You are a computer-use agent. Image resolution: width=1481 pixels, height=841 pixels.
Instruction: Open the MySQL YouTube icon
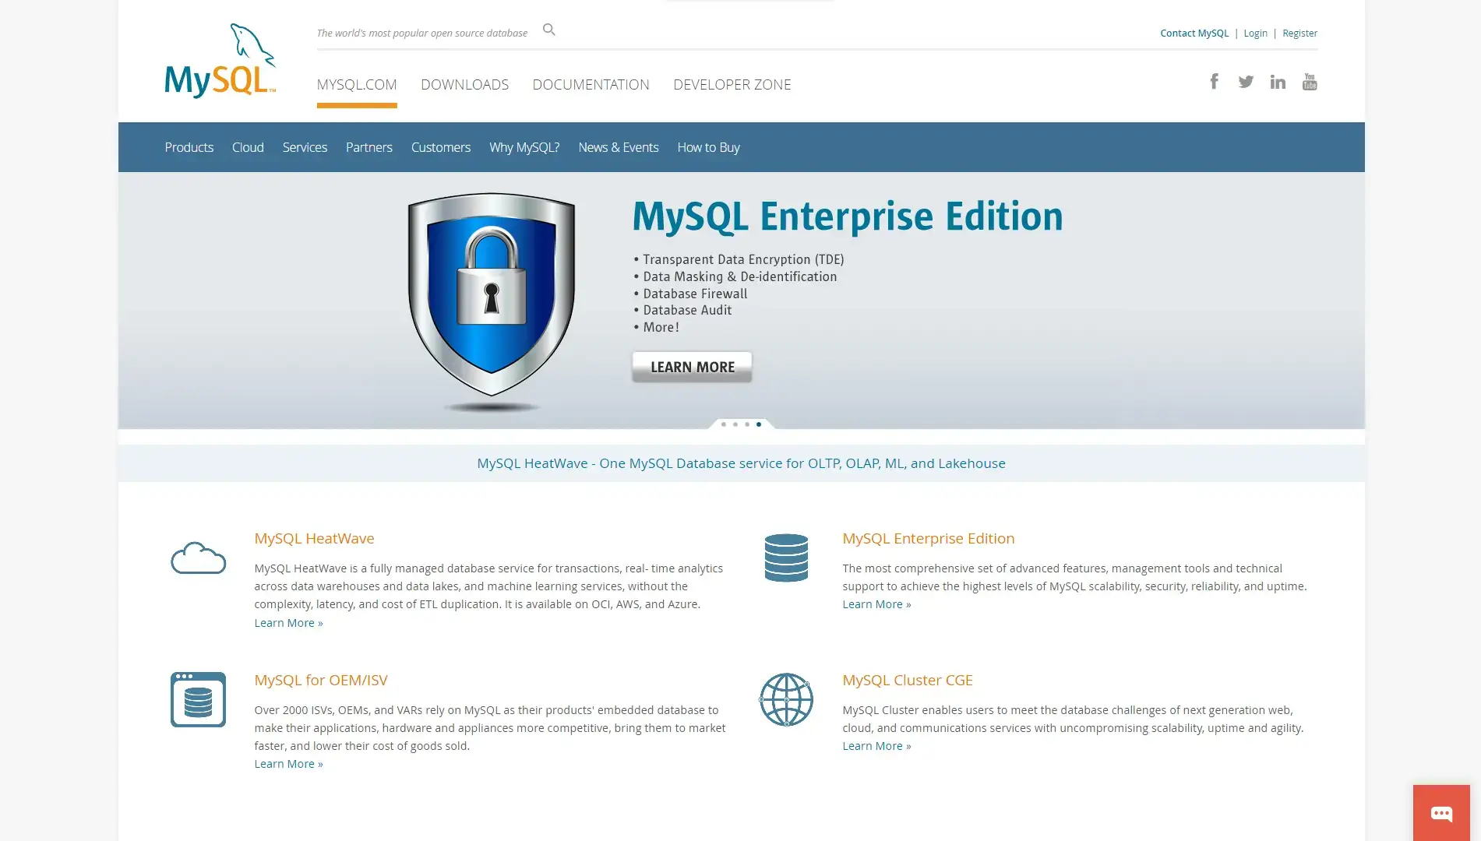click(x=1310, y=82)
